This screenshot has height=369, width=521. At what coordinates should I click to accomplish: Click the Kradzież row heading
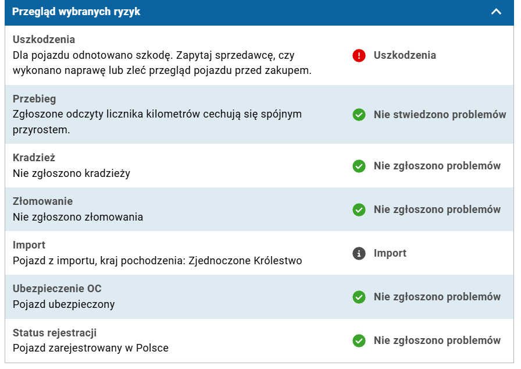coord(34,158)
